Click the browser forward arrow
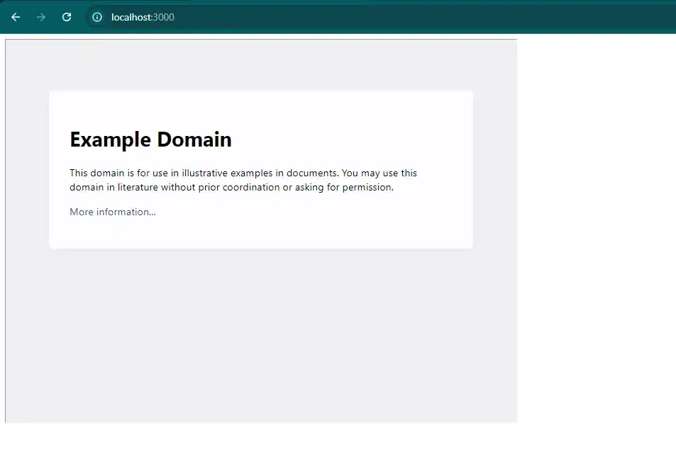676x473 pixels. [41, 17]
